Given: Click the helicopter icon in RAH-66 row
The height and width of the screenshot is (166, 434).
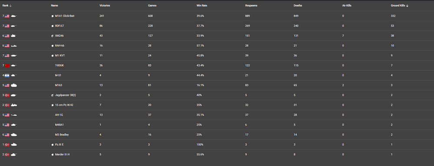Looking at the screenshot, I should click(14, 46).
